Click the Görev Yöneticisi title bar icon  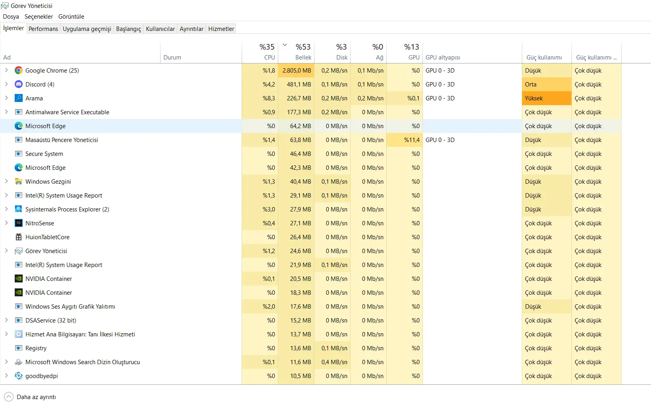tap(5, 6)
